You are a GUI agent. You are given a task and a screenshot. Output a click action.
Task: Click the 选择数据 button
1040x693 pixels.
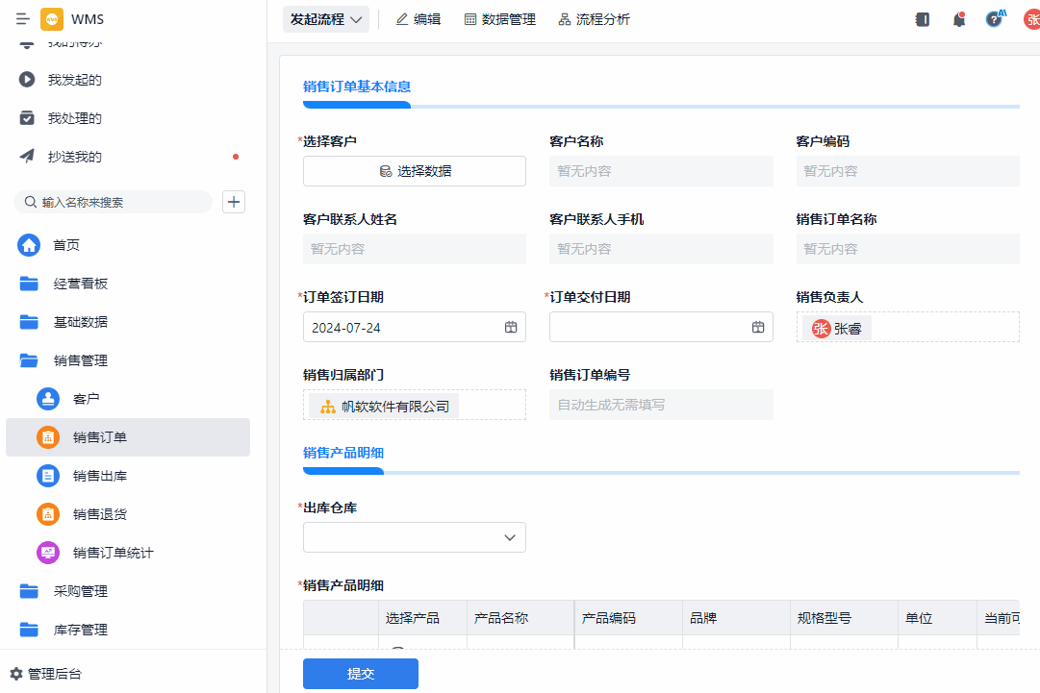pos(414,171)
